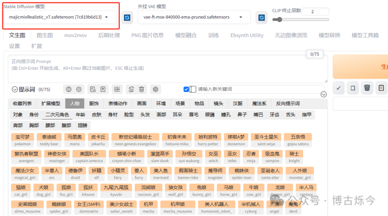The image size is (388, 216).
Task: Click the blue refresh icon beside the model dropdown
Action: pyautogui.click(x=127, y=17)
